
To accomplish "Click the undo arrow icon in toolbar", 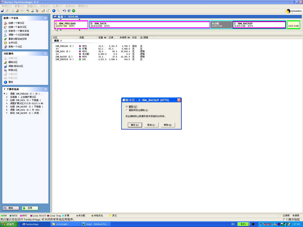I will point(65,11).
